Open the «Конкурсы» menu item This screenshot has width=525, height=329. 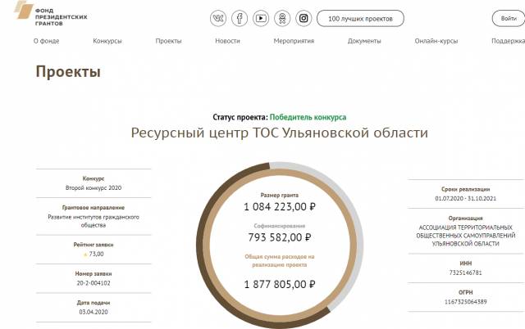tap(107, 41)
